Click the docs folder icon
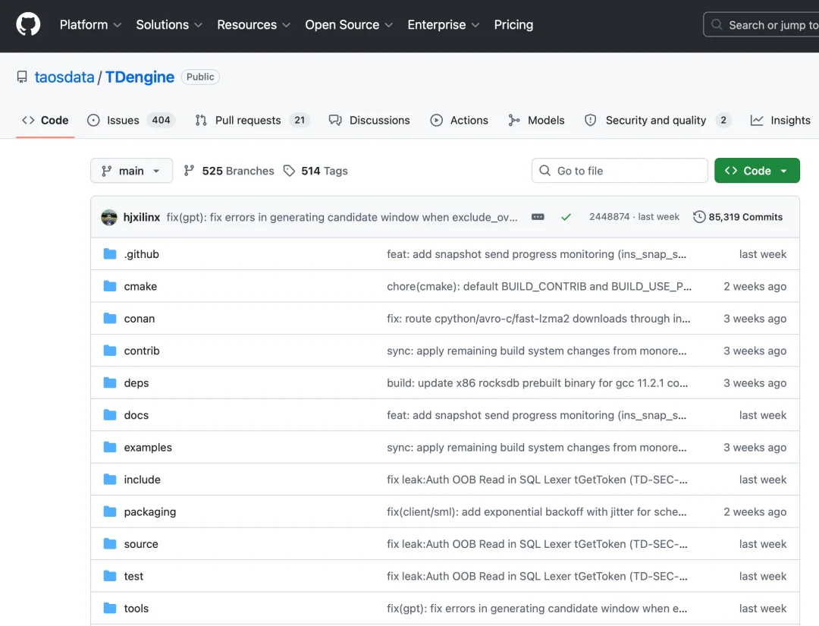This screenshot has height=626, width=819. [x=110, y=415]
